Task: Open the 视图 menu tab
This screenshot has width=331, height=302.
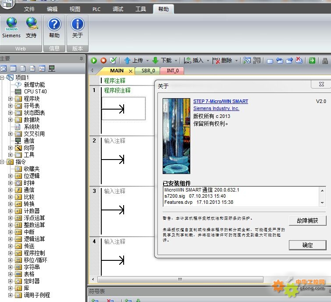Action: pyautogui.click(x=75, y=9)
